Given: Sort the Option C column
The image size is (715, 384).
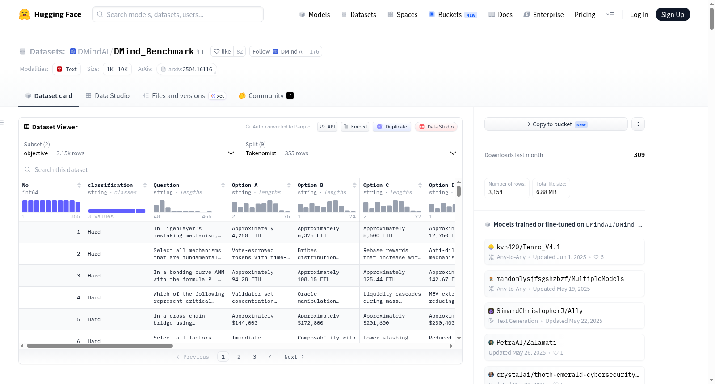Looking at the screenshot, I should [x=420, y=185].
